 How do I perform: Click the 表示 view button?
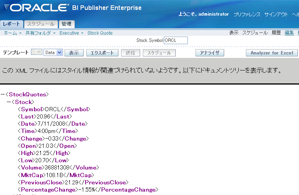tap(74, 53)
